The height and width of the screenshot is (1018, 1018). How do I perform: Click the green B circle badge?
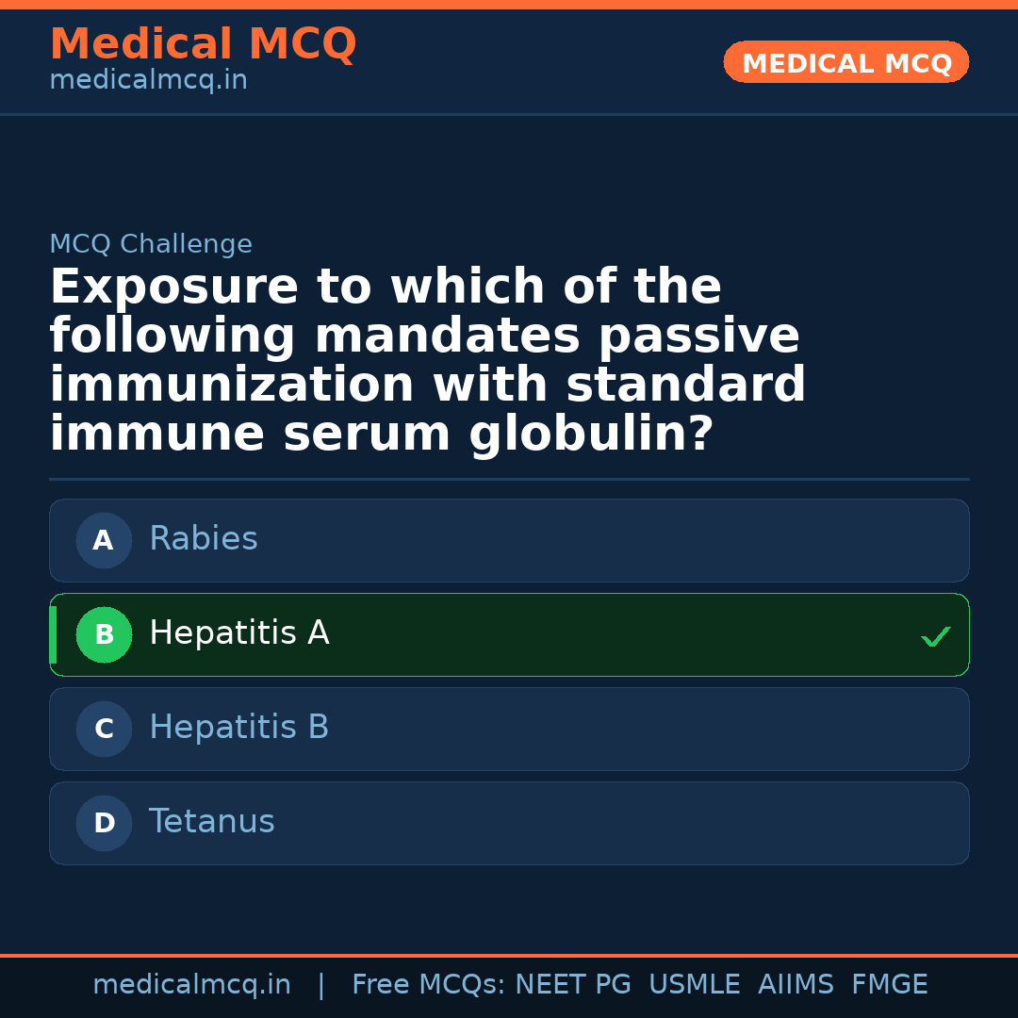coord(104,635)
